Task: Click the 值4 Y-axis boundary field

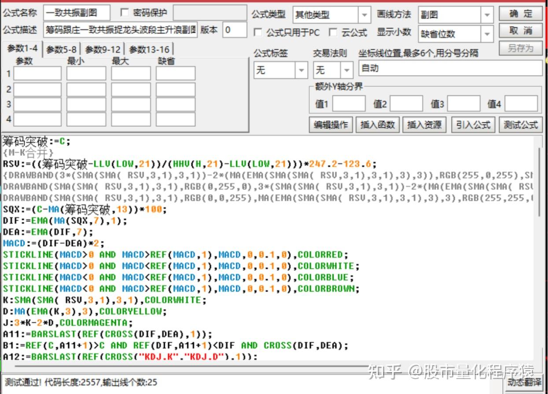Action: [521, 104]
